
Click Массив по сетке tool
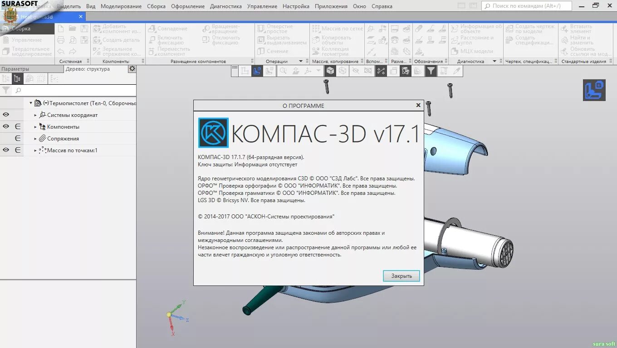point(338,29)
